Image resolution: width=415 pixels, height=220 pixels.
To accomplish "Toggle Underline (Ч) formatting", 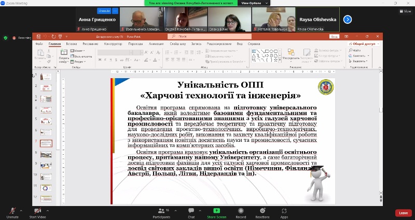I will click(110, 60).
